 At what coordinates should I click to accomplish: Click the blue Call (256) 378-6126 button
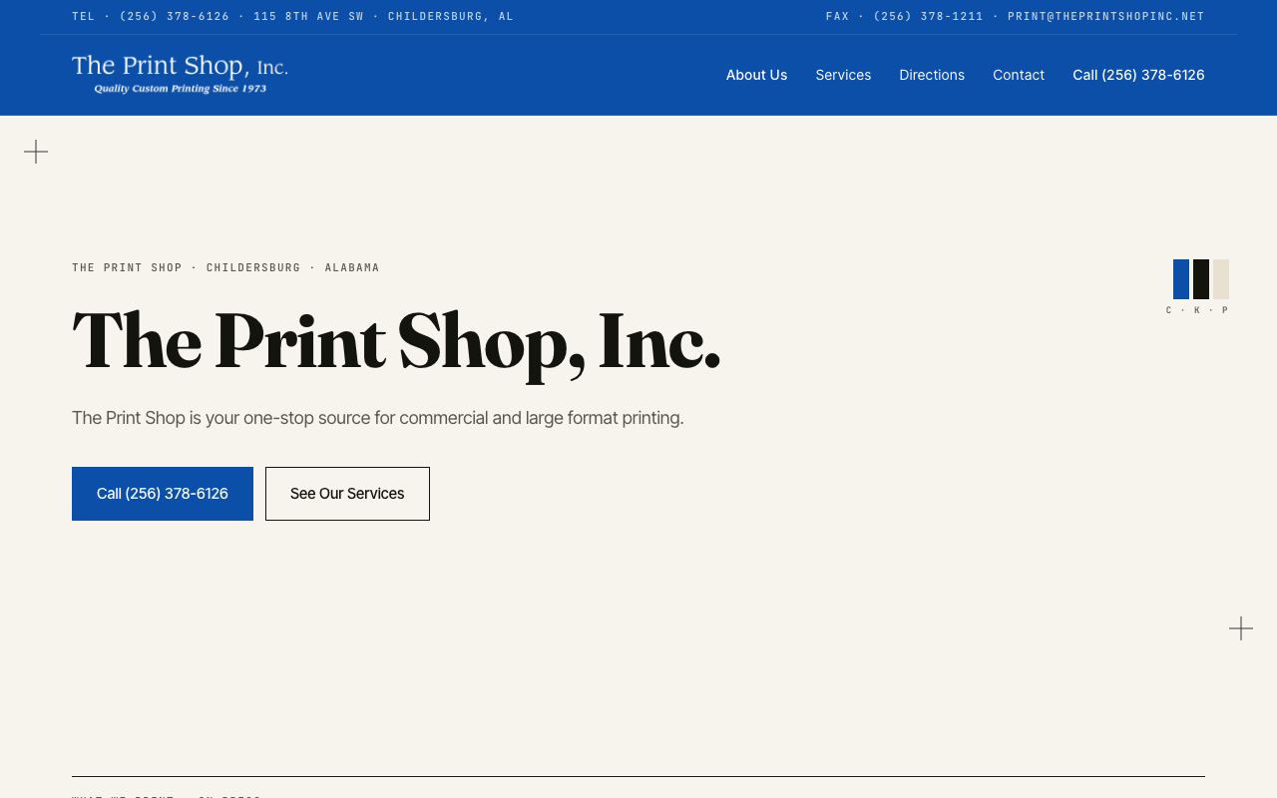coord(163,494)
